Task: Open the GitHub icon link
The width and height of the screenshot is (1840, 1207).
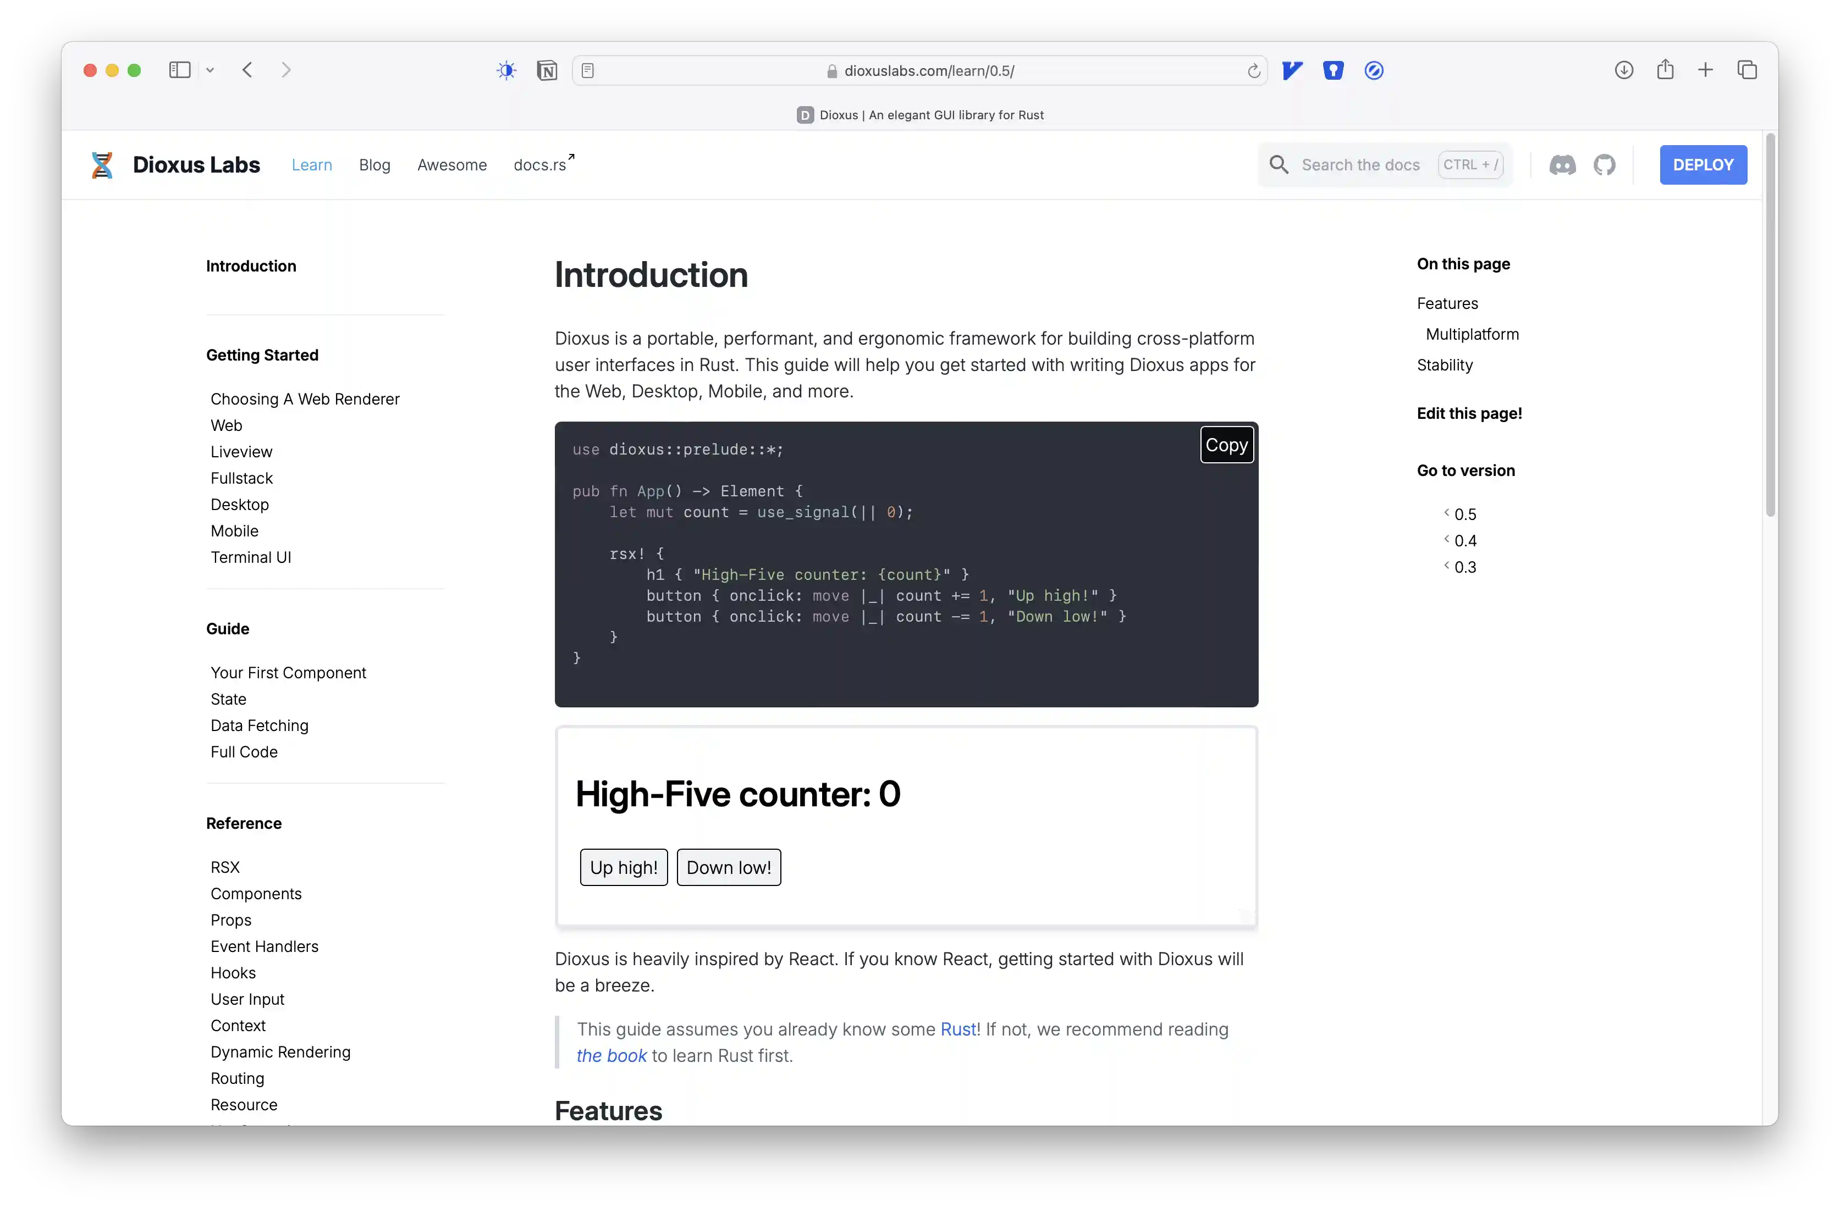Action: coord(1604,164)
